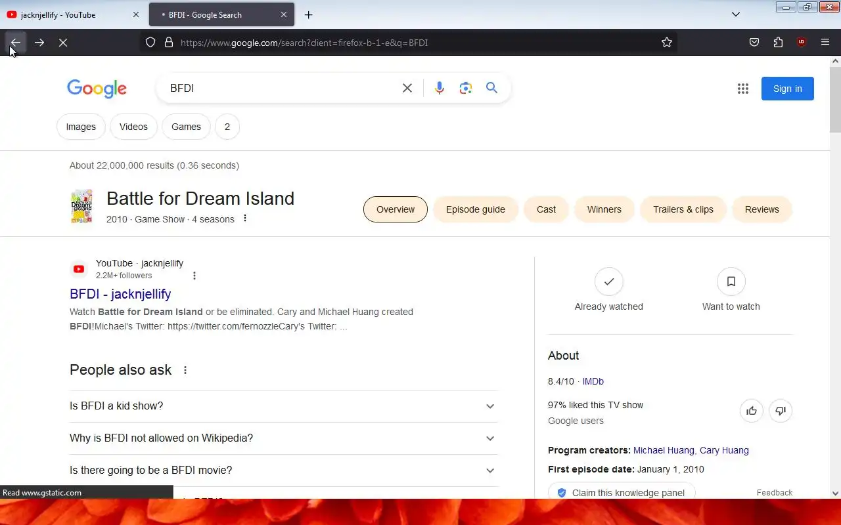Image resolution: width=841 pixels, height=525 pixels.
Task: Go forward with the browser forward arrow
Action: pyautogui.click(x=39, y=43)
